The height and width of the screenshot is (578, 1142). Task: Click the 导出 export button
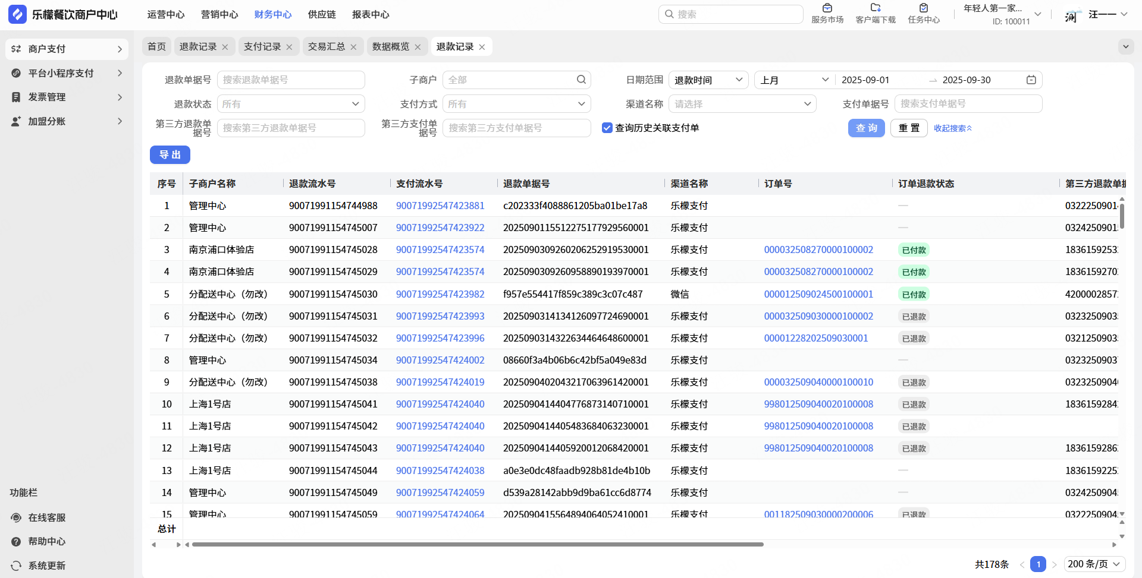(x=170, y=154)
